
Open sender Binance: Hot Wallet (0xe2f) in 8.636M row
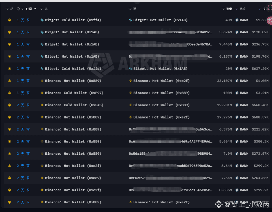tap(73, 190)
